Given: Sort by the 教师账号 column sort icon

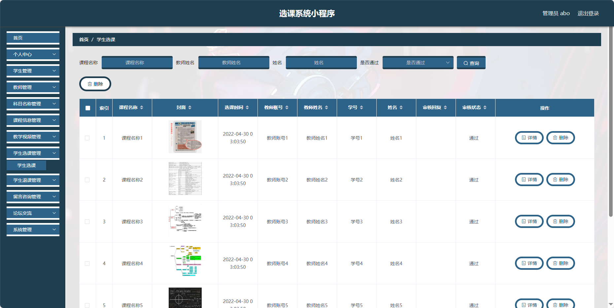Looking at the screenshot, I should point(287,107).
